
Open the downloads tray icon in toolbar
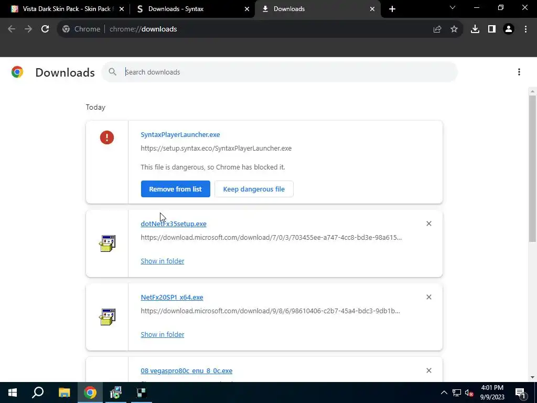pos(475,29)
